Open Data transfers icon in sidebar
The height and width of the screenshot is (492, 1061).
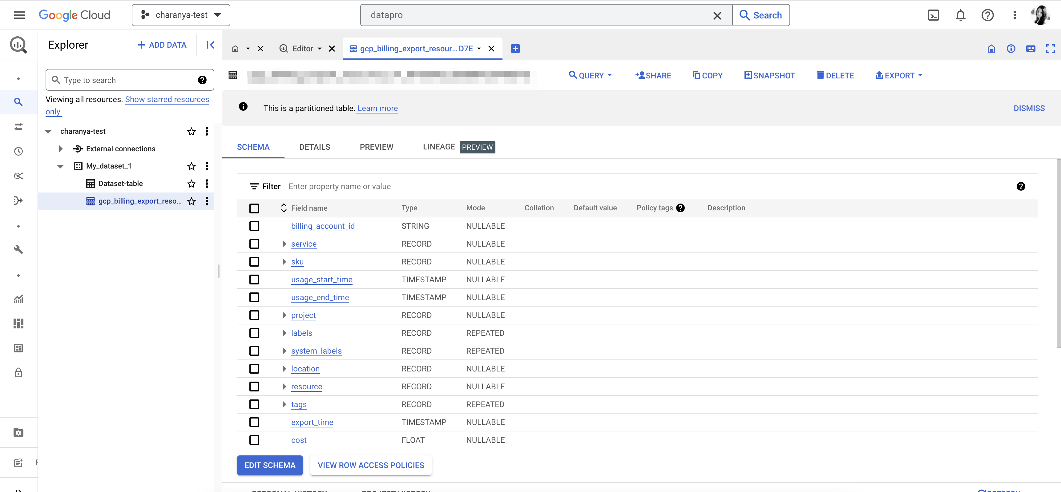[x=18, y=126]
